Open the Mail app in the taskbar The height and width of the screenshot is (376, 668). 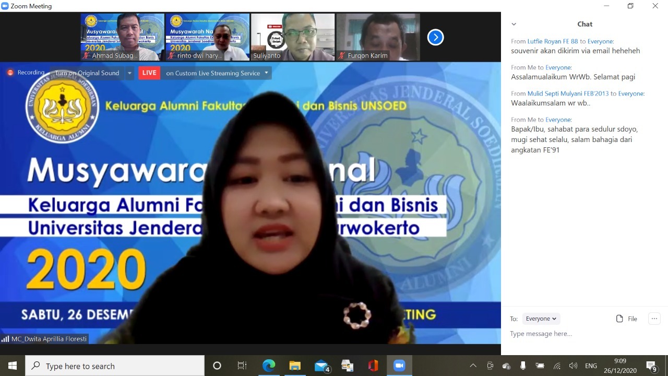[321, 366]
